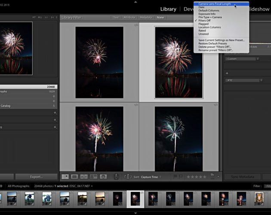Open Compare view (XY icon)
The height and width of the screenshot is (215, 271).
(84, 177)
